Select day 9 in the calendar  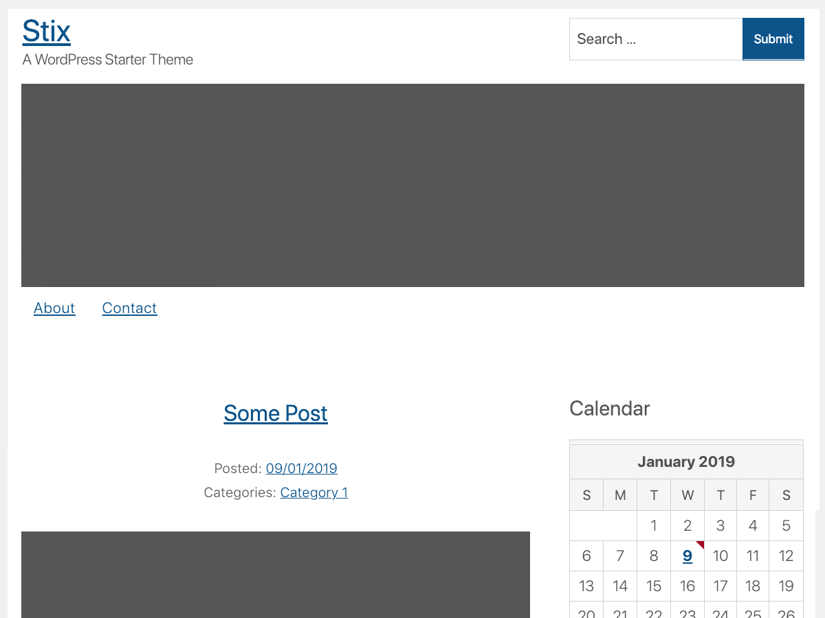(687, 556)
